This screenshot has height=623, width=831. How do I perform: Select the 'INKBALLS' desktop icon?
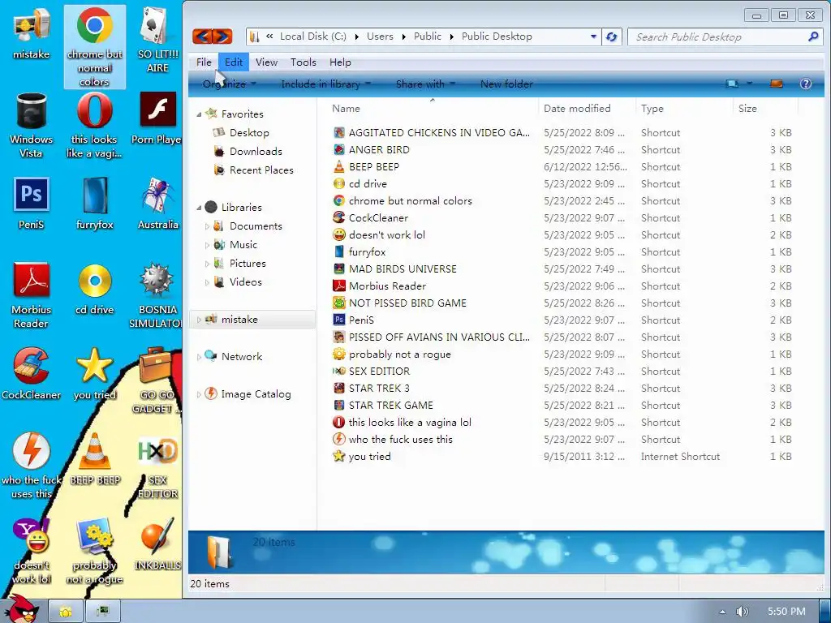click(157, 544)
